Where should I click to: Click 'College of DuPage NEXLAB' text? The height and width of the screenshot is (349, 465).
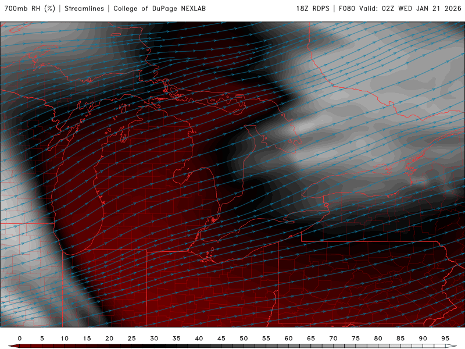point(159,8)
